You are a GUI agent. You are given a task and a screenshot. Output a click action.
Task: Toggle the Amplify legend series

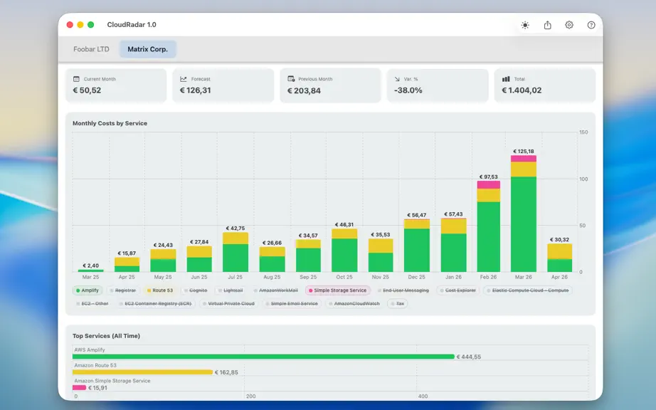pyautogui.click(x=88, y=290)
